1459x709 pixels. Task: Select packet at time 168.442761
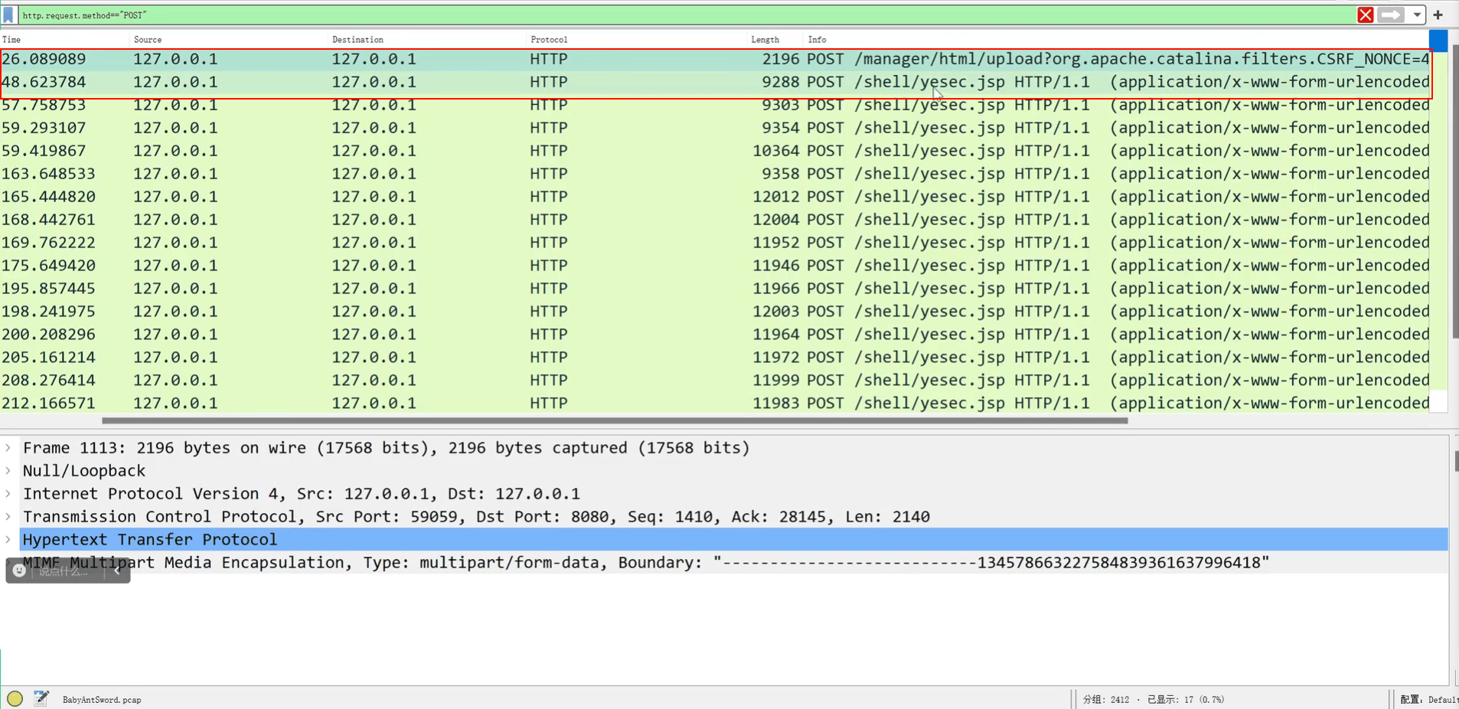pyautogui.click(x=715, y=220)
